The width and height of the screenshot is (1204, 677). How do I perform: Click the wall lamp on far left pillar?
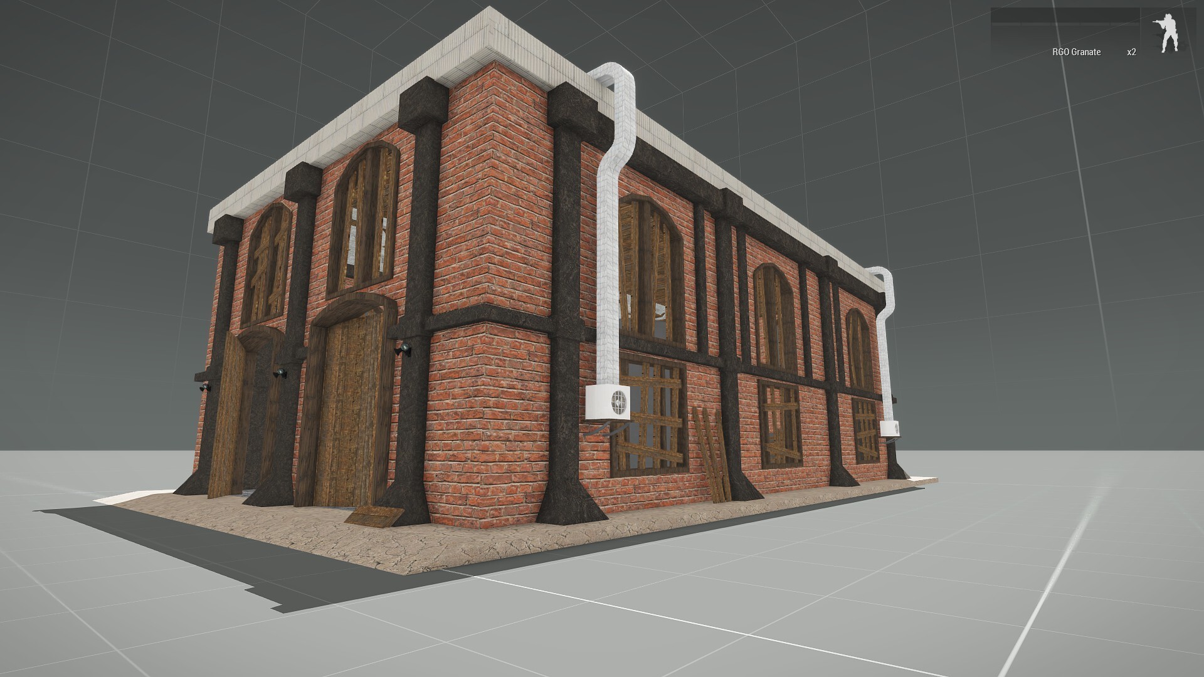(204, 388)
